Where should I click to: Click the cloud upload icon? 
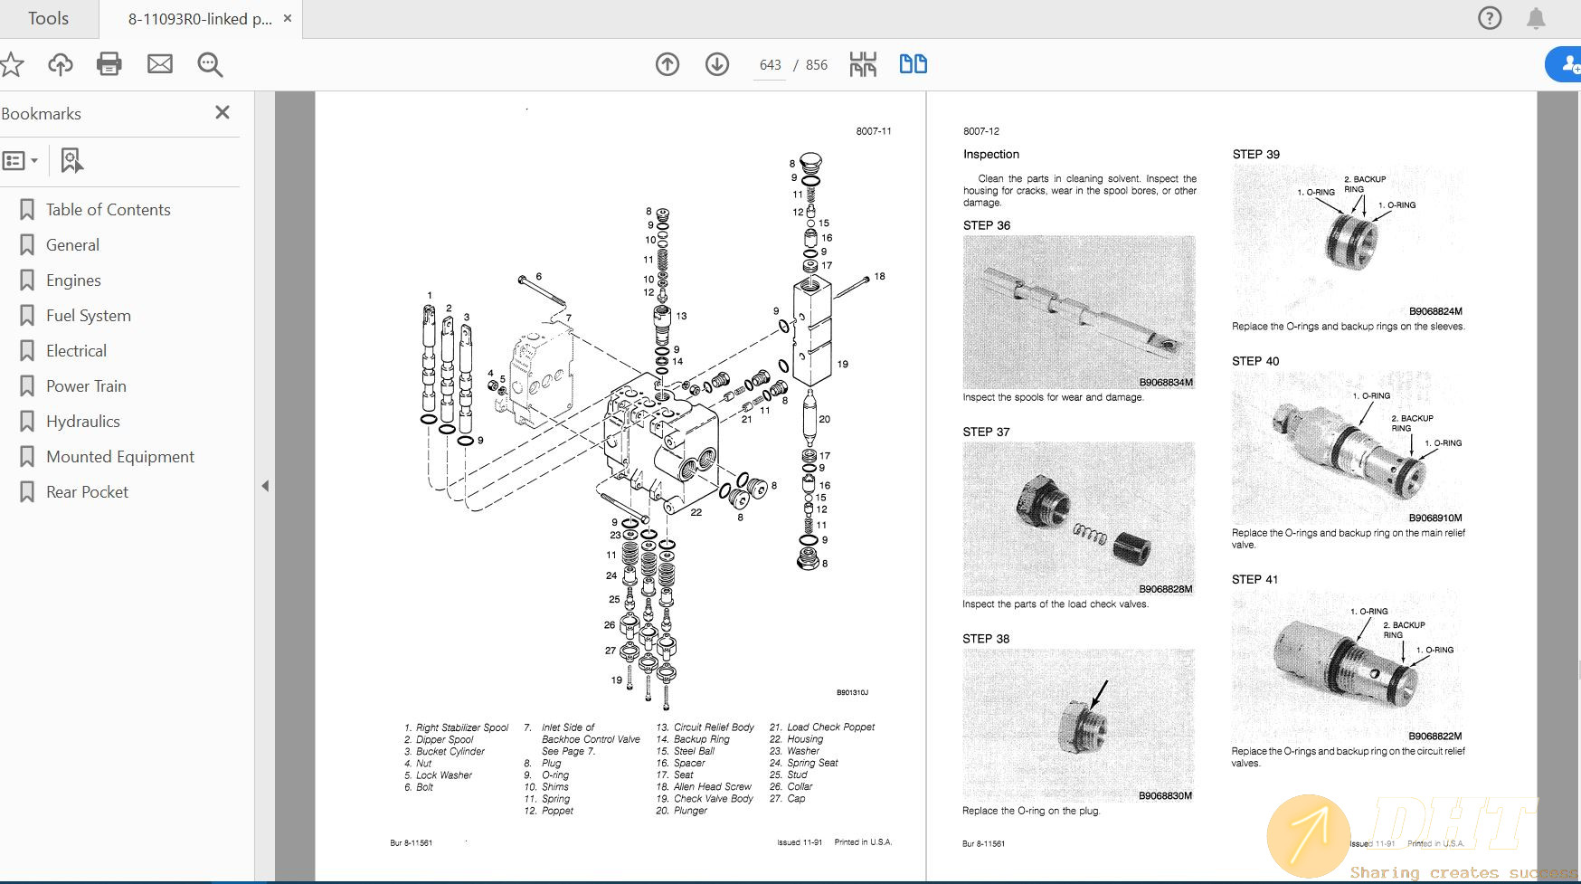coord(61,64)
